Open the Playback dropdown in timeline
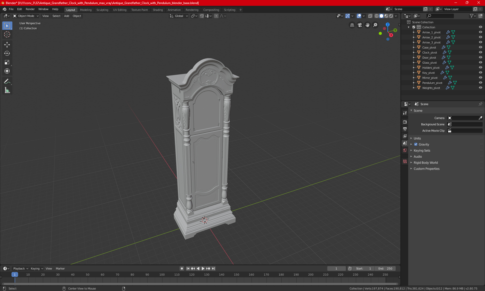The width and height of the screenshot is (485, 291). [20, 269]
